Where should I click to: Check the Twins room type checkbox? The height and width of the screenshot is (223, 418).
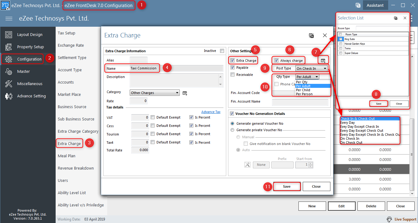[x=341, y=49]
